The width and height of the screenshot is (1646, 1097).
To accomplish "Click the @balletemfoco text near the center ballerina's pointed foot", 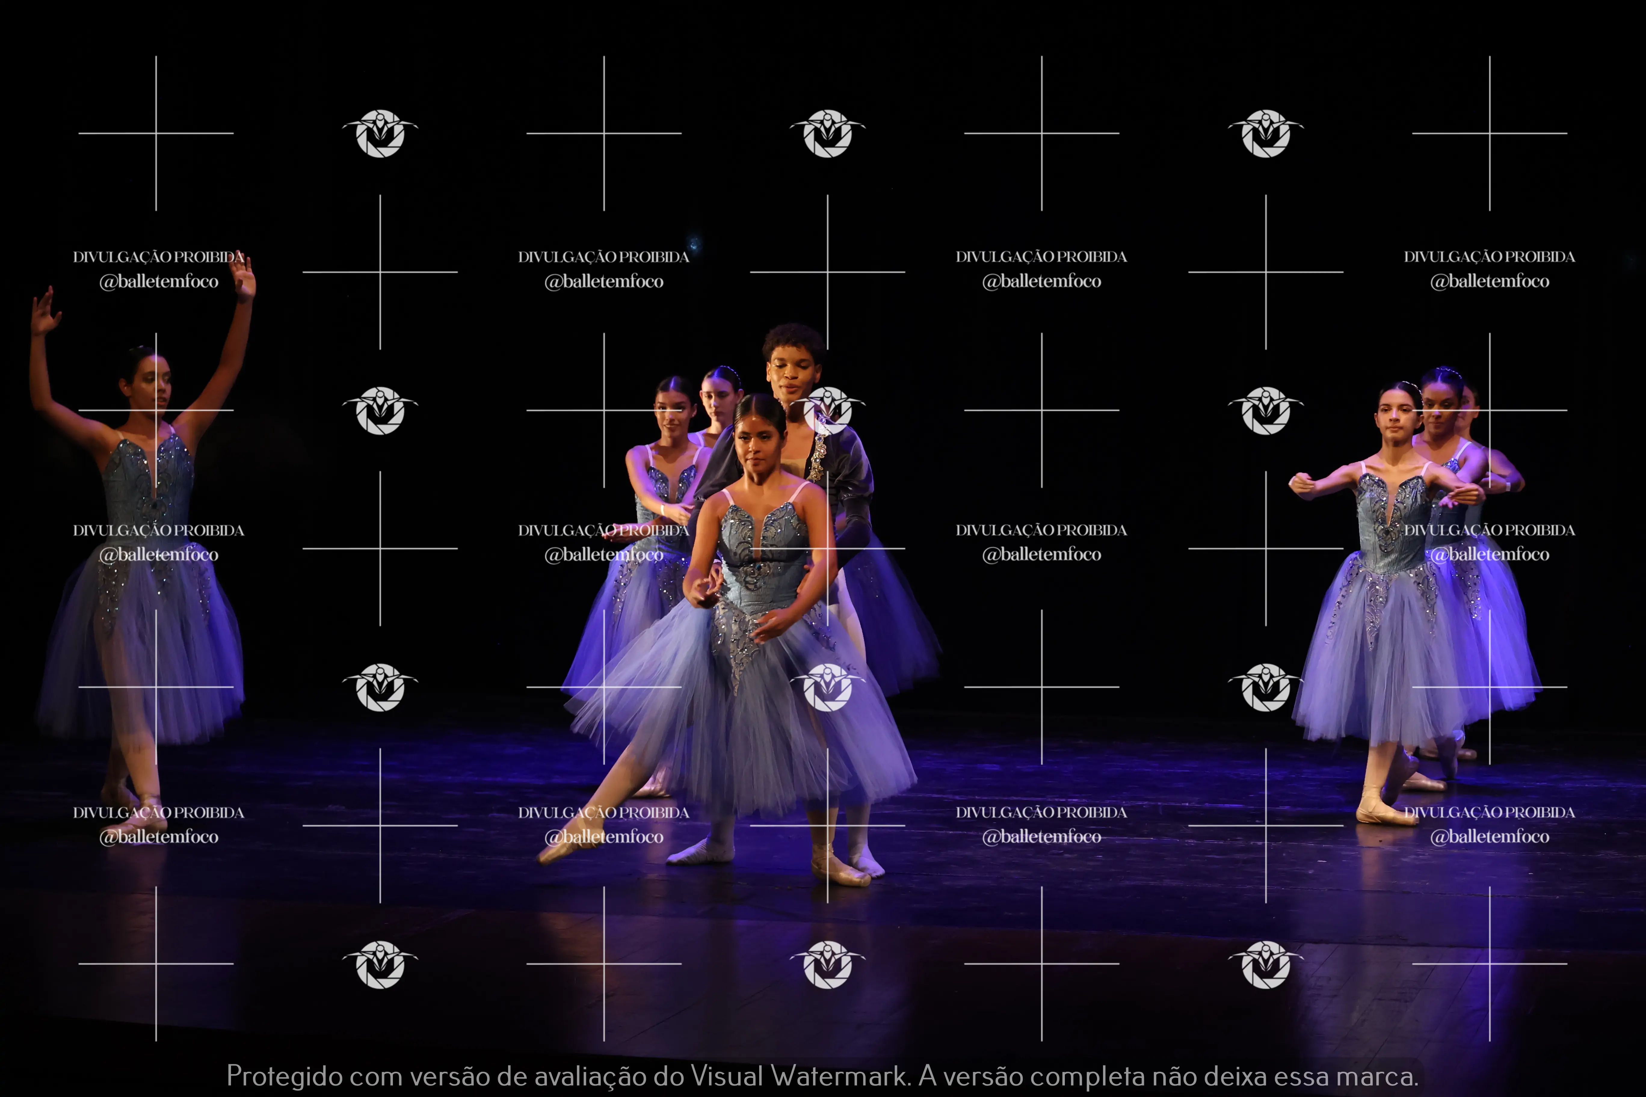I will [604, 837].
